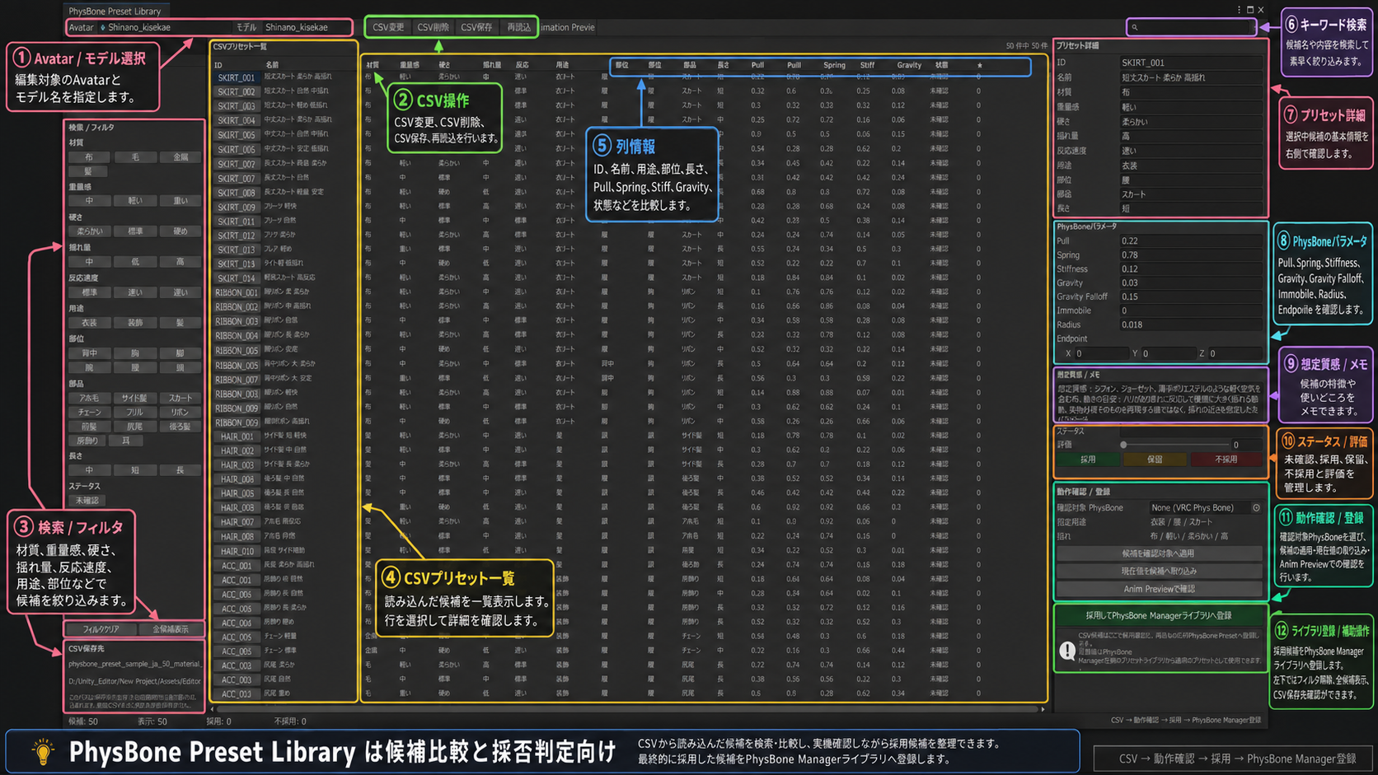Mark the preset as 不採用
The image size is (1378, 775).
pos(1226,460)
